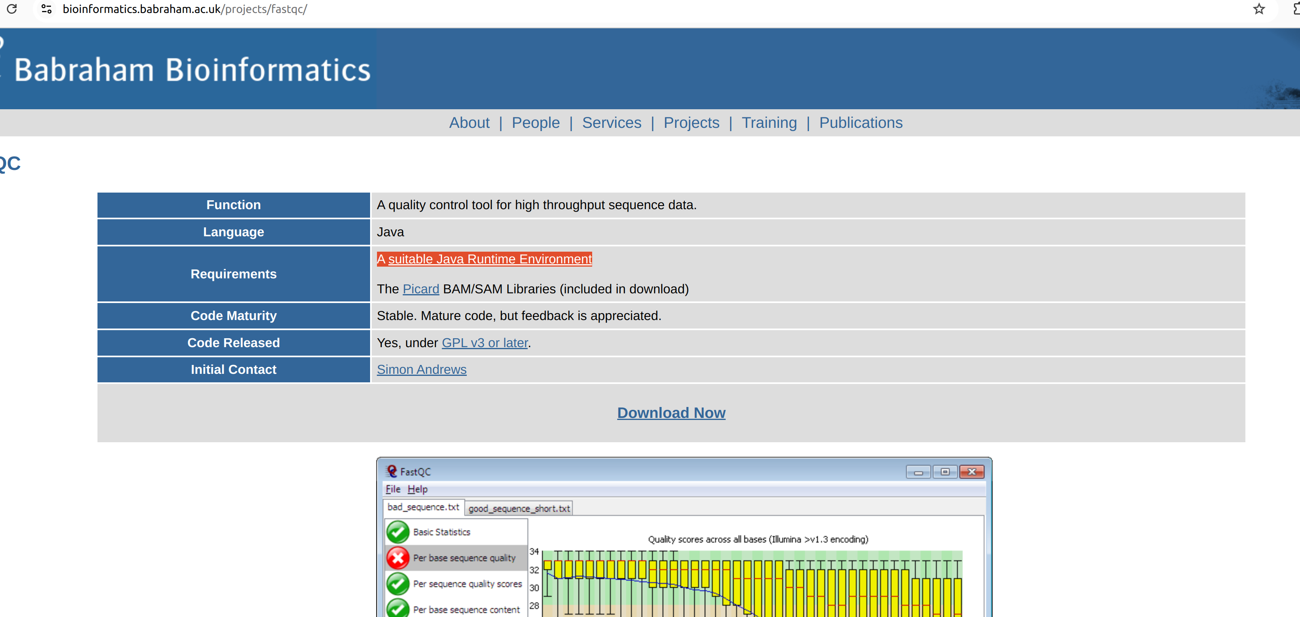This screenshot has width=1300, height=617.
Task: Click Help menu in FastQC screenshot
Action: coord(417,489)
